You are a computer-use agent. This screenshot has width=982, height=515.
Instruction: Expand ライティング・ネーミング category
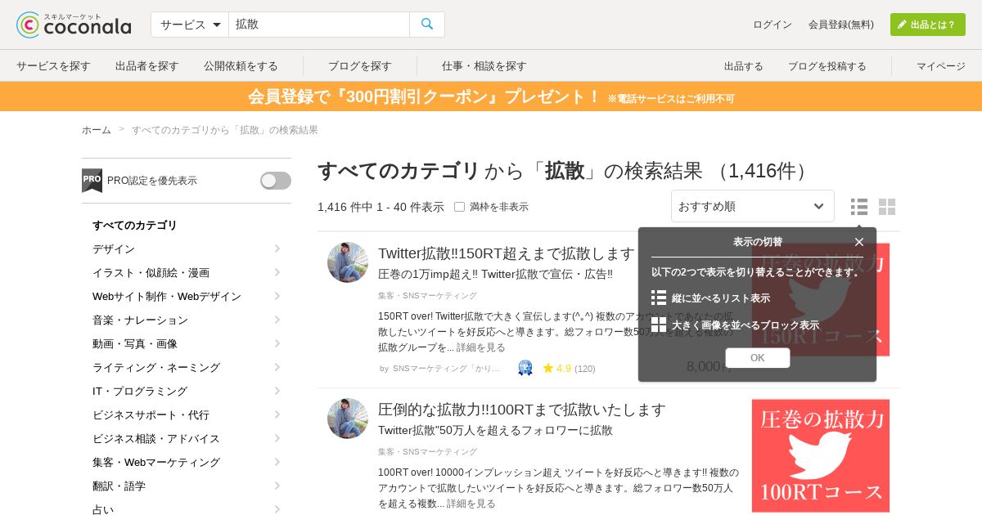click(187, 367)
